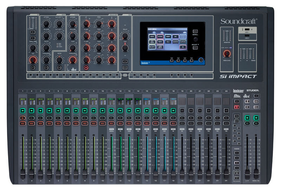
Task: Select the MIX14 bus button
Action: pos(117,75)
